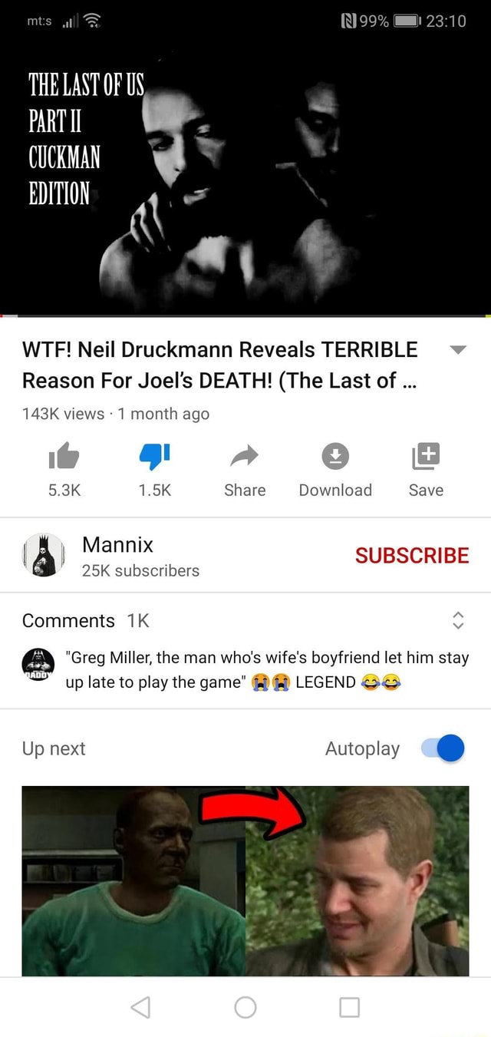Viewport: 491px width, 1037px height.
Task: Tap the blue thumbs-down dislike icon
Action: pos(154,457)
